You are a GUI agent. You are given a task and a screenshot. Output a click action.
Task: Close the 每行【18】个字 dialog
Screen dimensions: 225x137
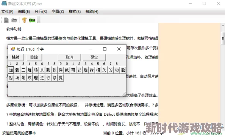click(119, 49)
